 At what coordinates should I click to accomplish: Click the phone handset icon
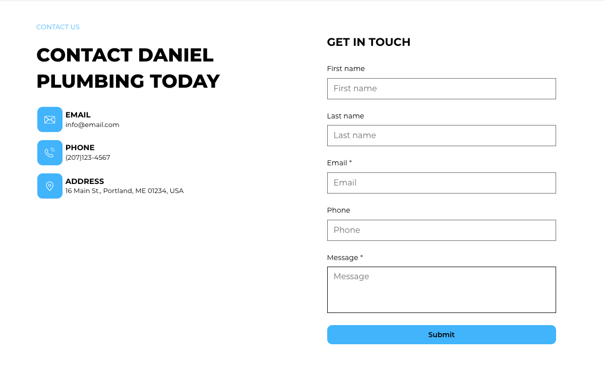pos(50,153)
